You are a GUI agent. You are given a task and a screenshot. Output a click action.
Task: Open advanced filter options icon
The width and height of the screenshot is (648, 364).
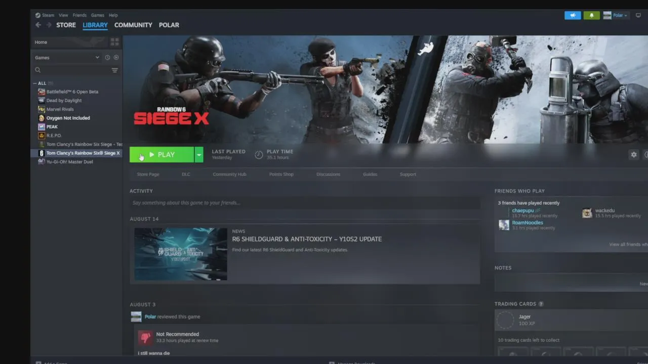pos(115,70)
